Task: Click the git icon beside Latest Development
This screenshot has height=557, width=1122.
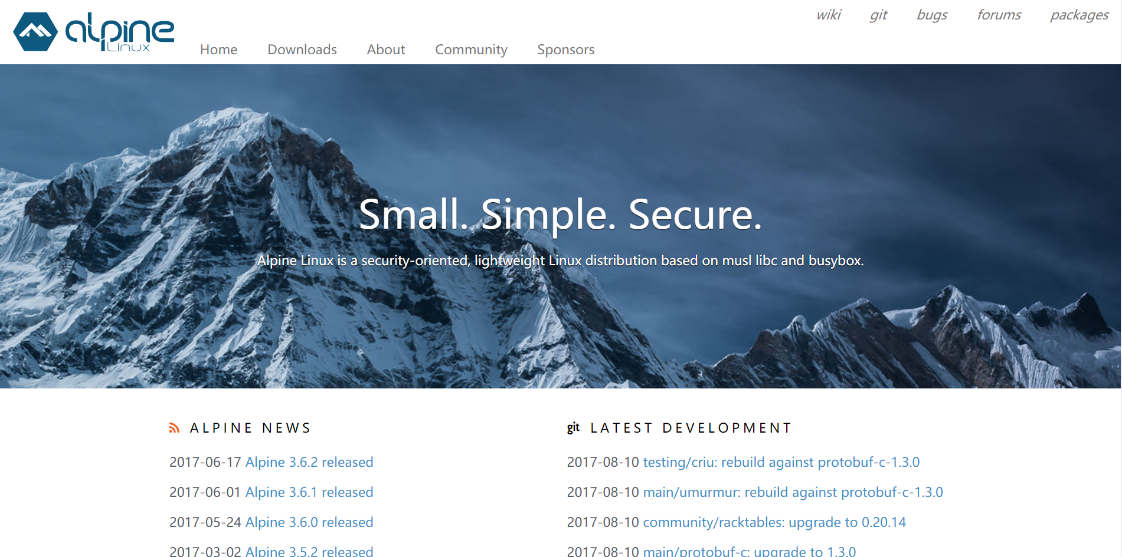Action: [573, 428]
